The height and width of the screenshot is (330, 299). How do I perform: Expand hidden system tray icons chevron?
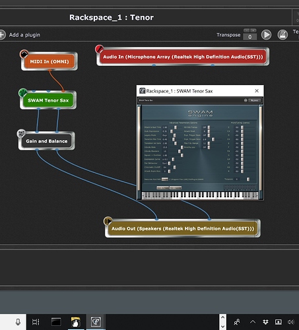(x=253, y=322)
